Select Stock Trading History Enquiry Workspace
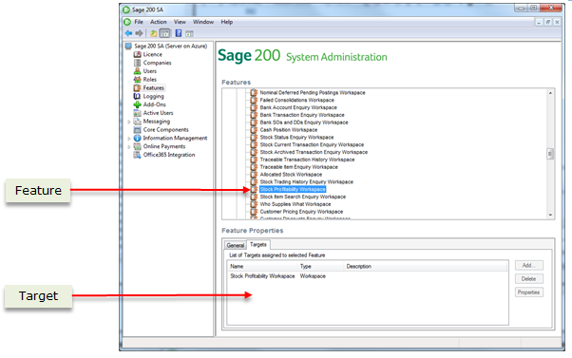Viewport: 572px width, 358px height. (306, 182)
